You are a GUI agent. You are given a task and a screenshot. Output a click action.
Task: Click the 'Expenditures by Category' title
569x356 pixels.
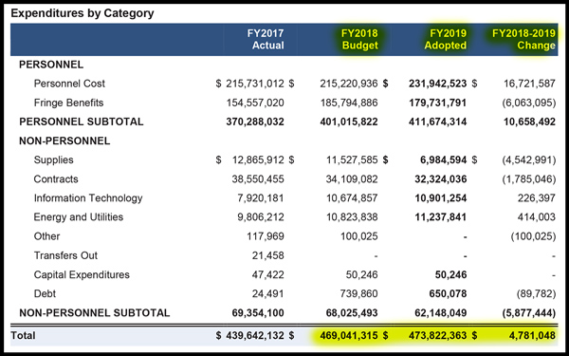coord(83,13)
